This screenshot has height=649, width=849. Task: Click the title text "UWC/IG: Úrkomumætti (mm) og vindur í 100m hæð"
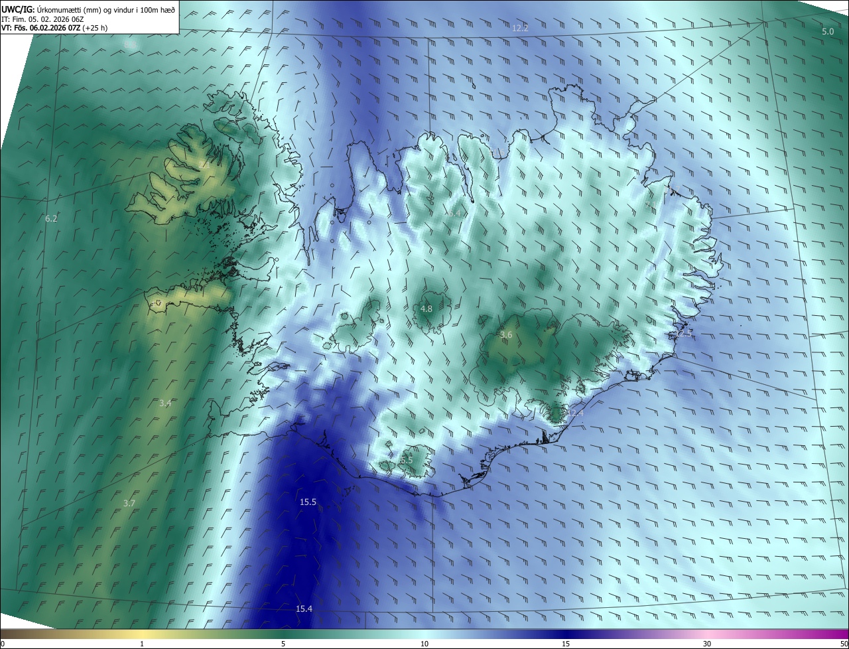[x=88, y=9]
